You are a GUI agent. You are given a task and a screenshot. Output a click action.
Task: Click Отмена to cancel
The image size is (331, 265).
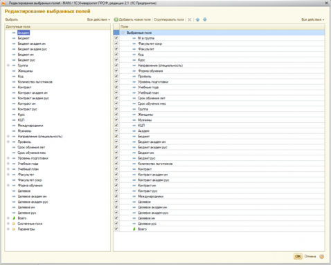coord(310,256)
